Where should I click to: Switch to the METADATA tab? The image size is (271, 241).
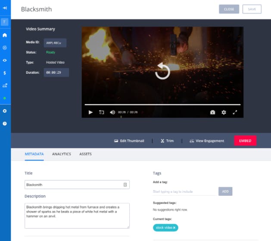(34, 154)
